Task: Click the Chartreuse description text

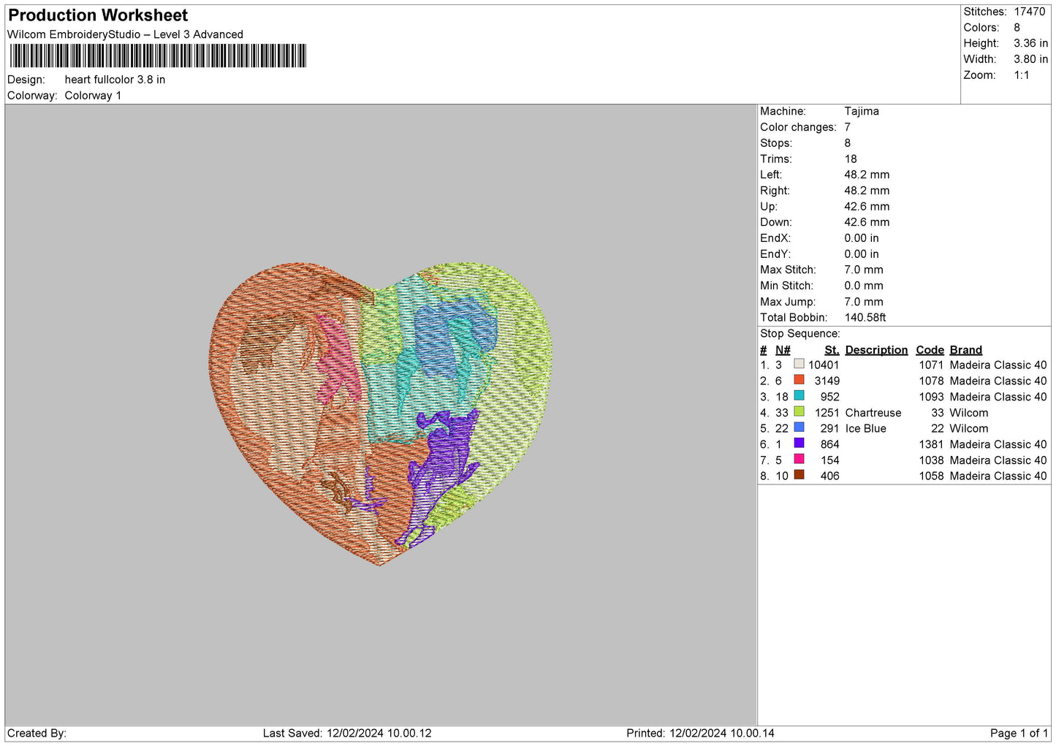Action: tap(873, 414)
